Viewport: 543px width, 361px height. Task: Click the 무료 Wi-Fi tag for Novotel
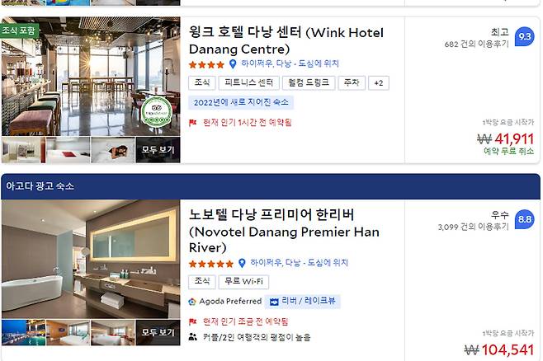click(x=243, y=282)
